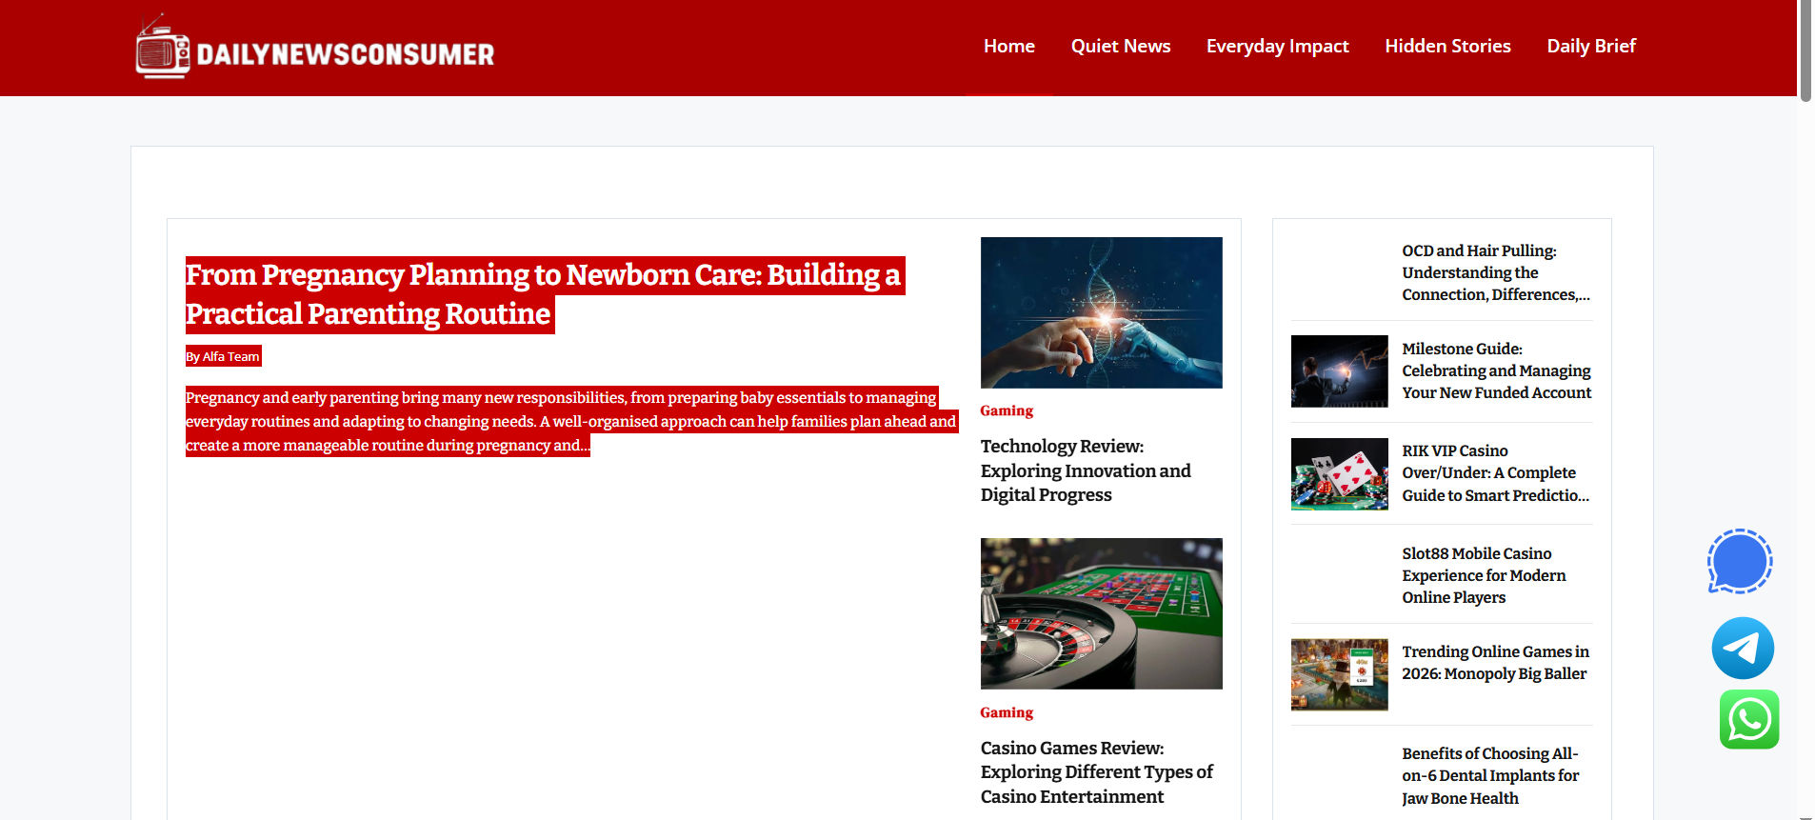Click the DailyNewsConsumer TV logo icon
1815x820 pixels.
[162, 47]
